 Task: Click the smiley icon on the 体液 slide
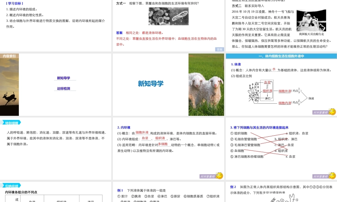click(332, 112)
